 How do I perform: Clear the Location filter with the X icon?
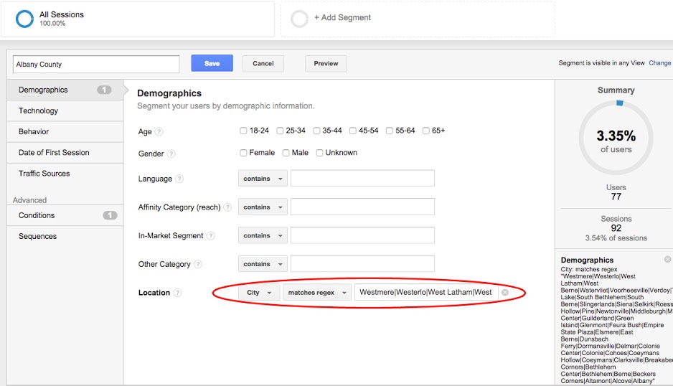click(x=505, y=293)
